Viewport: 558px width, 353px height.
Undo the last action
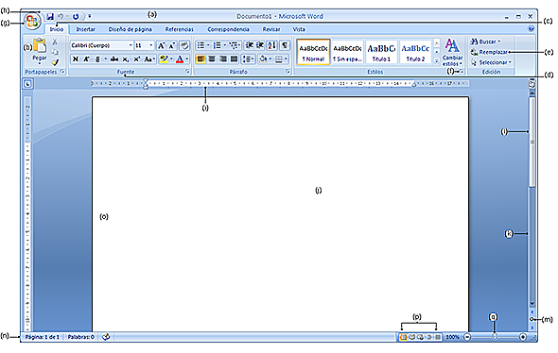coord(61,16)
